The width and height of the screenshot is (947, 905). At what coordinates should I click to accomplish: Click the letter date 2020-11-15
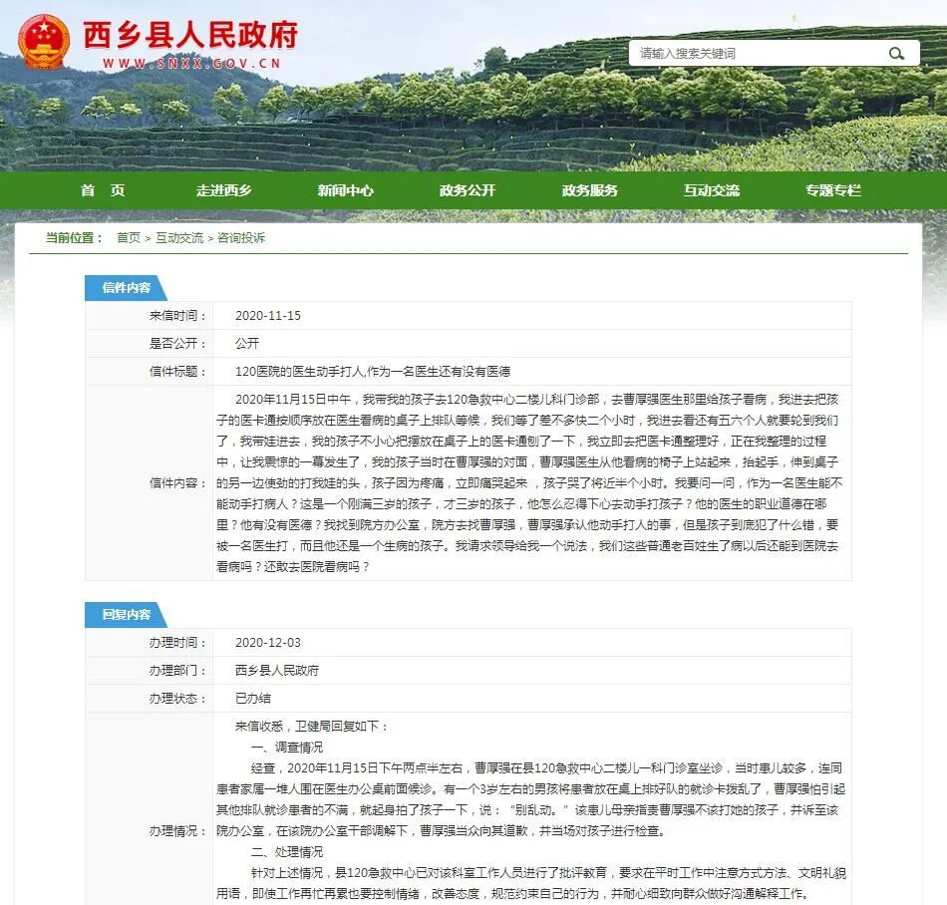pos(268,316)
